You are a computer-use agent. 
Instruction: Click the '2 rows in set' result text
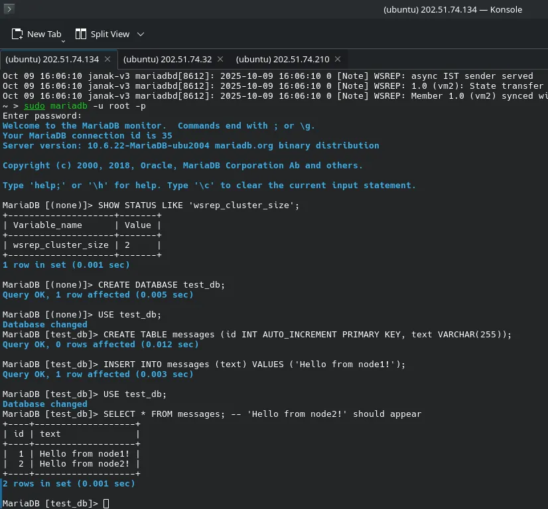69,484
